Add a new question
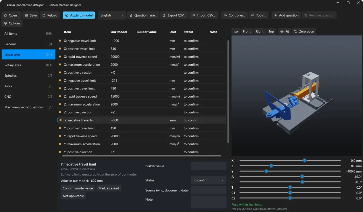 click(286, 15)
